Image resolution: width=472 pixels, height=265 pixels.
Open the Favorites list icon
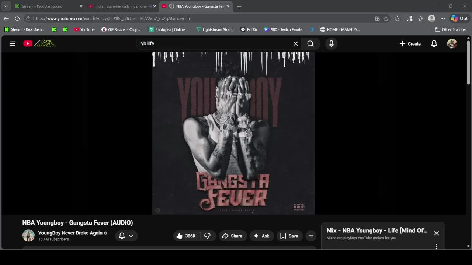[x=421, y=18]
